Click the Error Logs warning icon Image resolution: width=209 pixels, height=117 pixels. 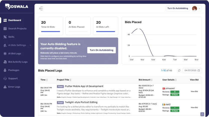click(x=5, y=87)
